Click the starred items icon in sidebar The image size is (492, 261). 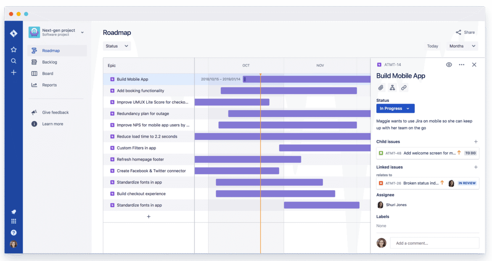click(13, 49)
